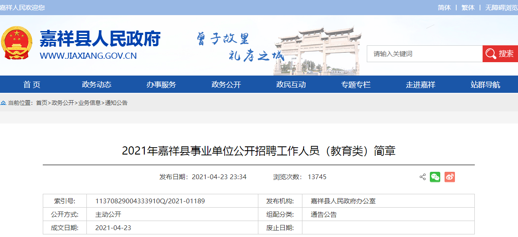
Task: Click the 发布机构 label cell
Action: [x=280, y=201]
